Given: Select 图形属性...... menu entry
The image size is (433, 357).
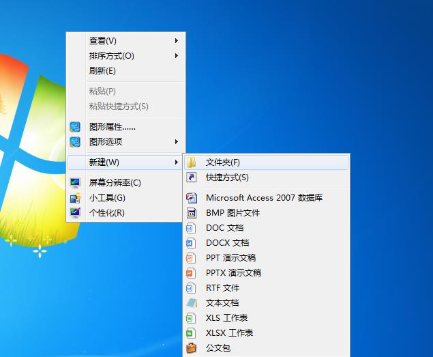Looking at the screenshot, I should pos(126,127).
